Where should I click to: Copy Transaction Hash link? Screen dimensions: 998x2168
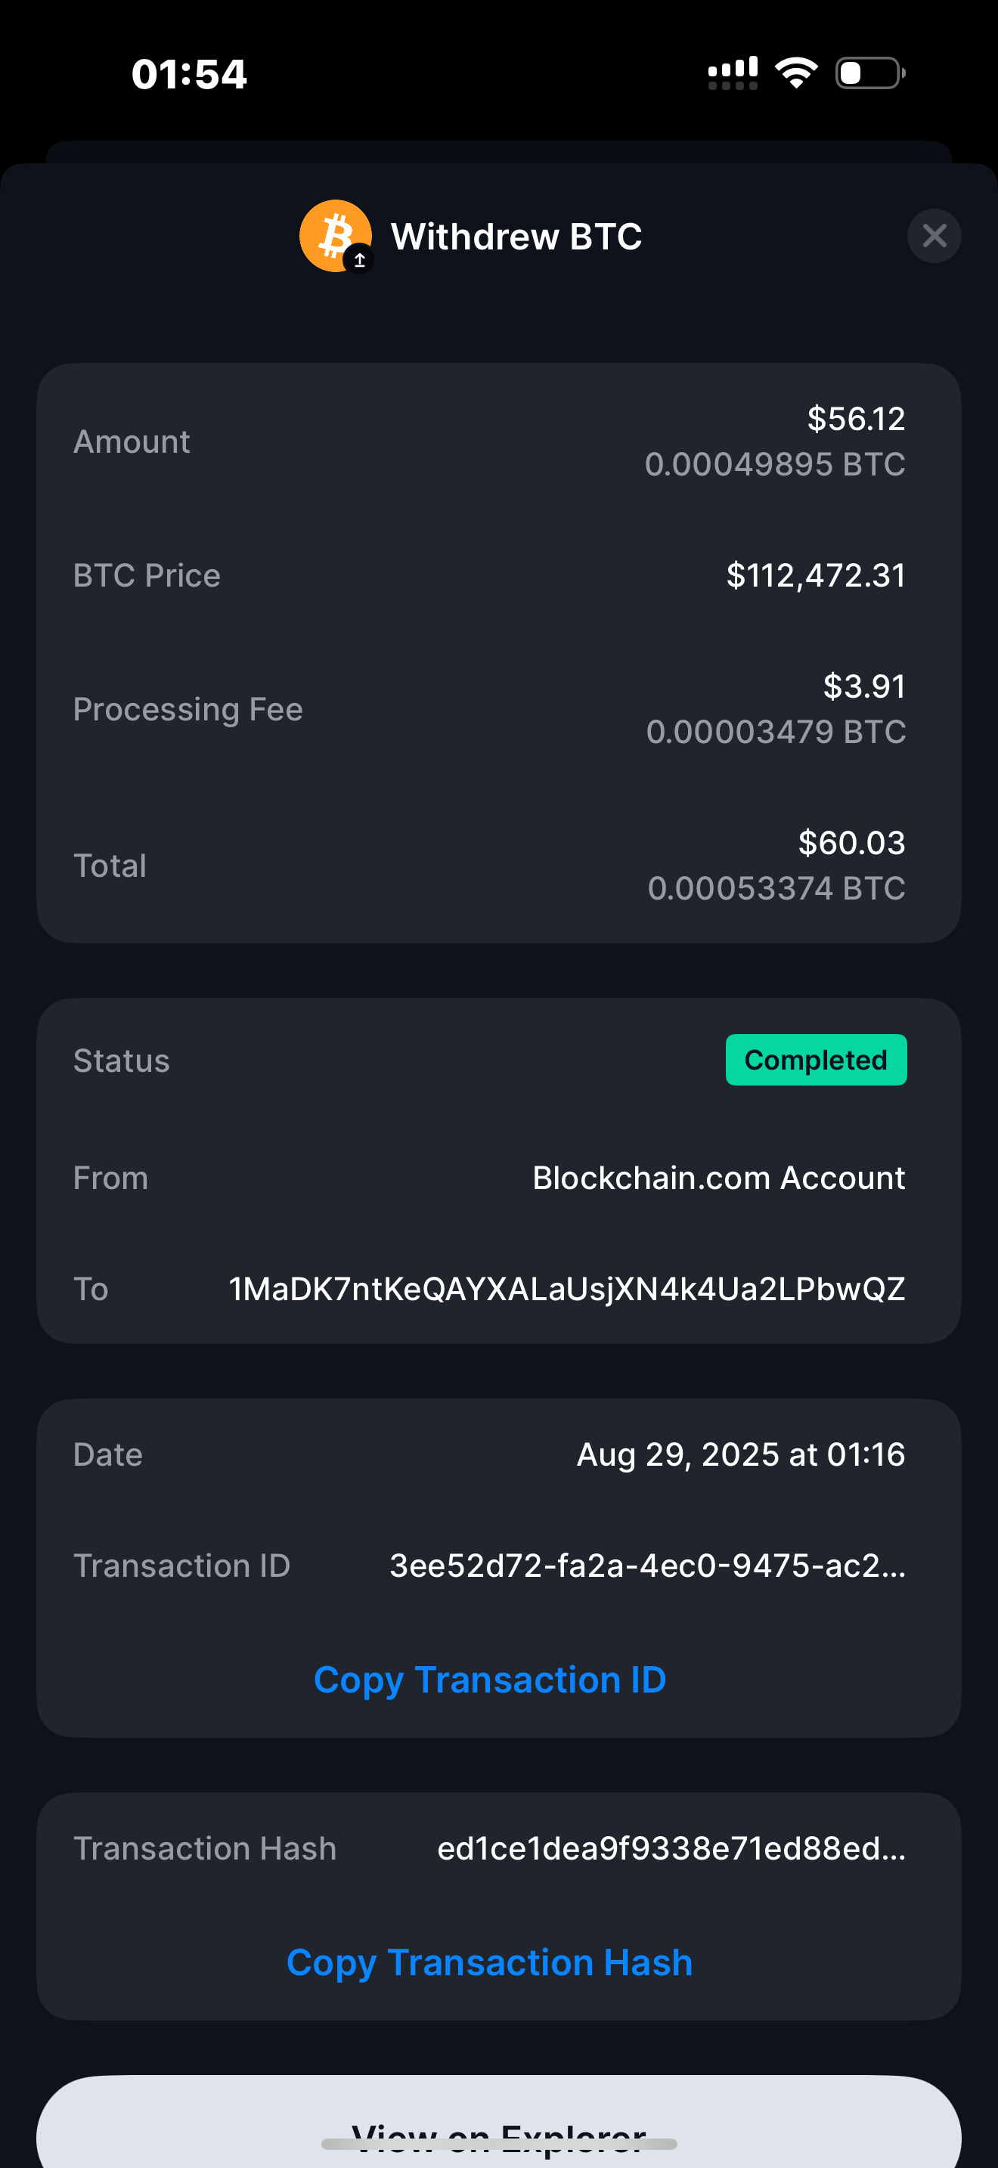(490, 1962)
